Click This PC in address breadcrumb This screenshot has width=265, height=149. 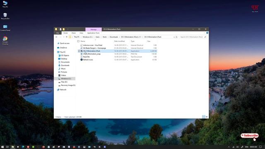coord(77,37)
